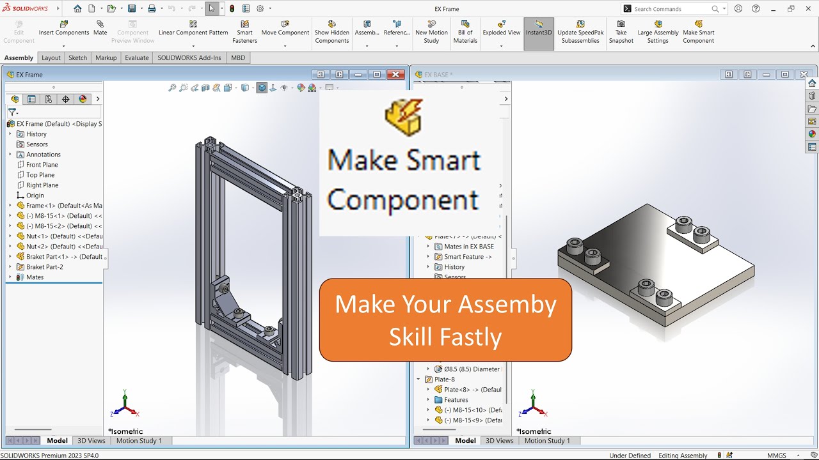Insert Bill of Materials
Screen dimensions: 819x460
pos(465,32)
